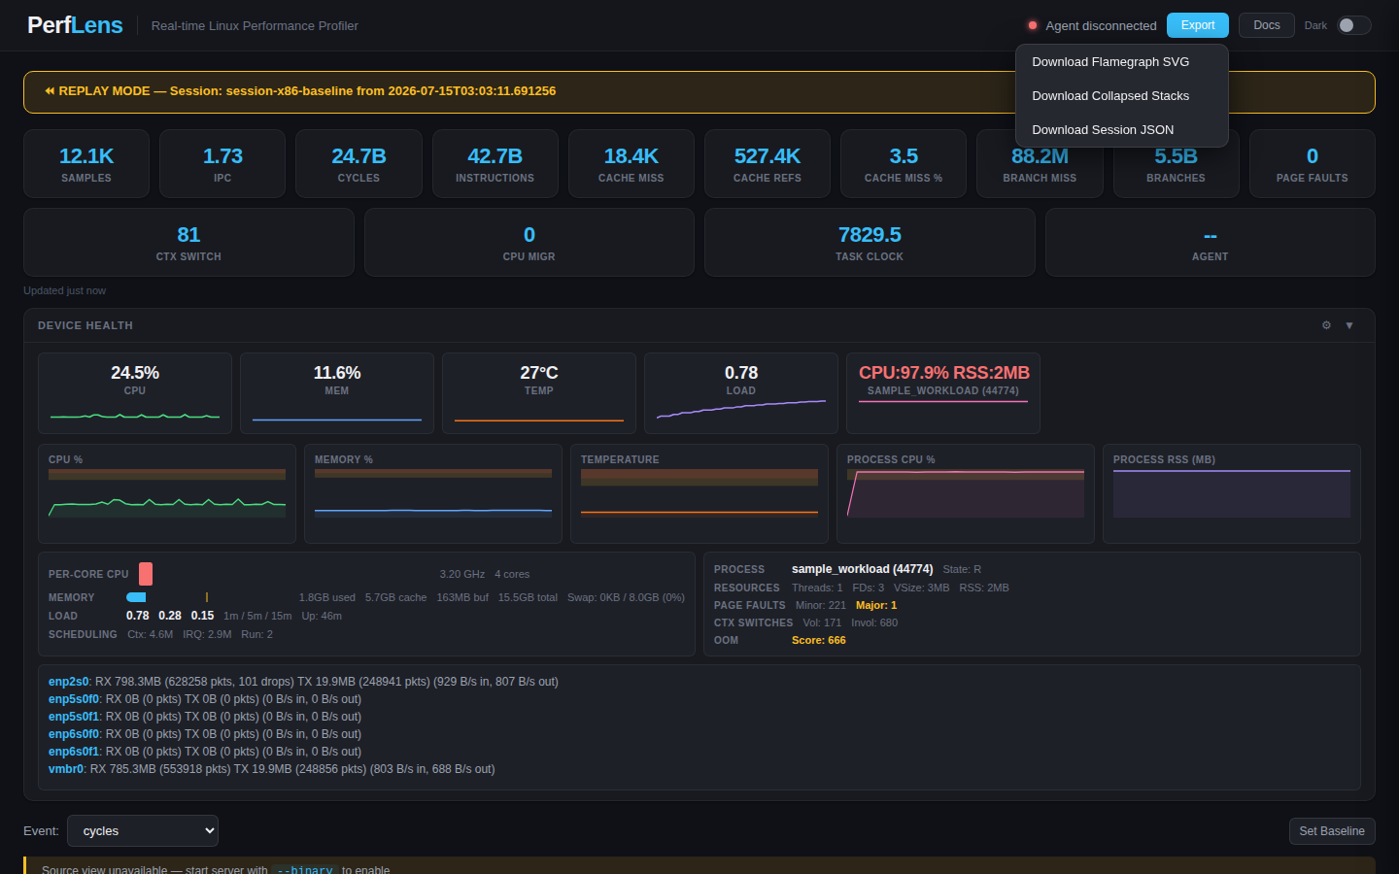Click the enp6s0f1 interface name
The height and width of the screenshot is (874, 1399).
click(74, 752)
